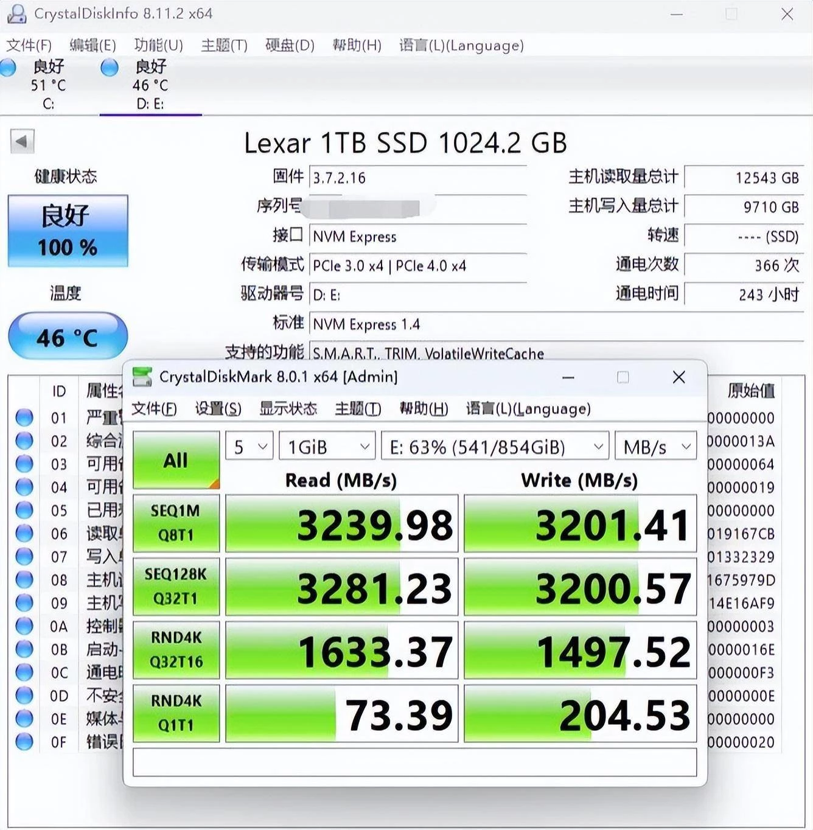The width and height of the screenshot is (813, 830).
Task: Click host writes value 9710 GB
Action: tap(744, 207)
